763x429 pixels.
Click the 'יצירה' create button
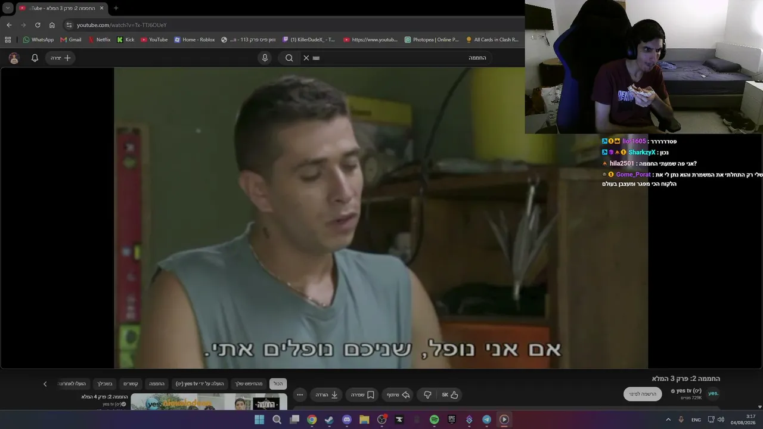pos(60,58)
